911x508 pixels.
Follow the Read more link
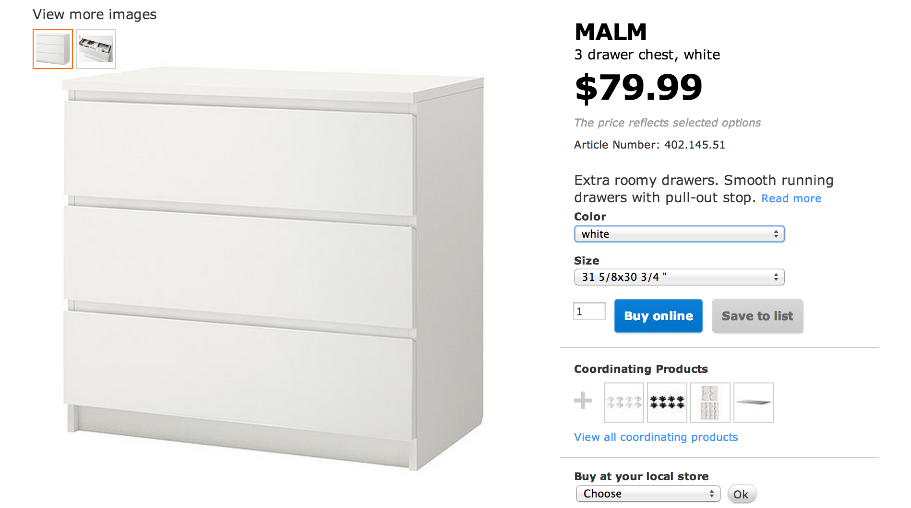[791, 198]
